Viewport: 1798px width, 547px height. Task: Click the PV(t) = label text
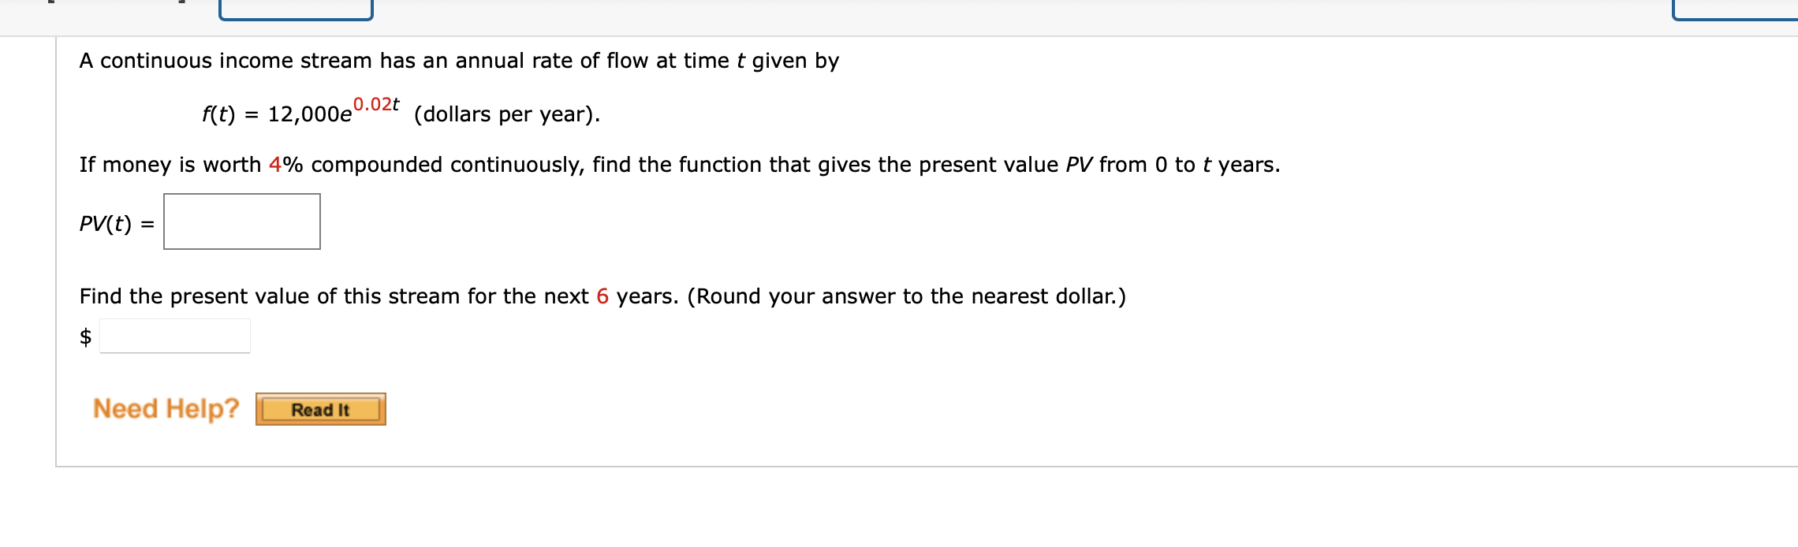click(x=113, y=225)
